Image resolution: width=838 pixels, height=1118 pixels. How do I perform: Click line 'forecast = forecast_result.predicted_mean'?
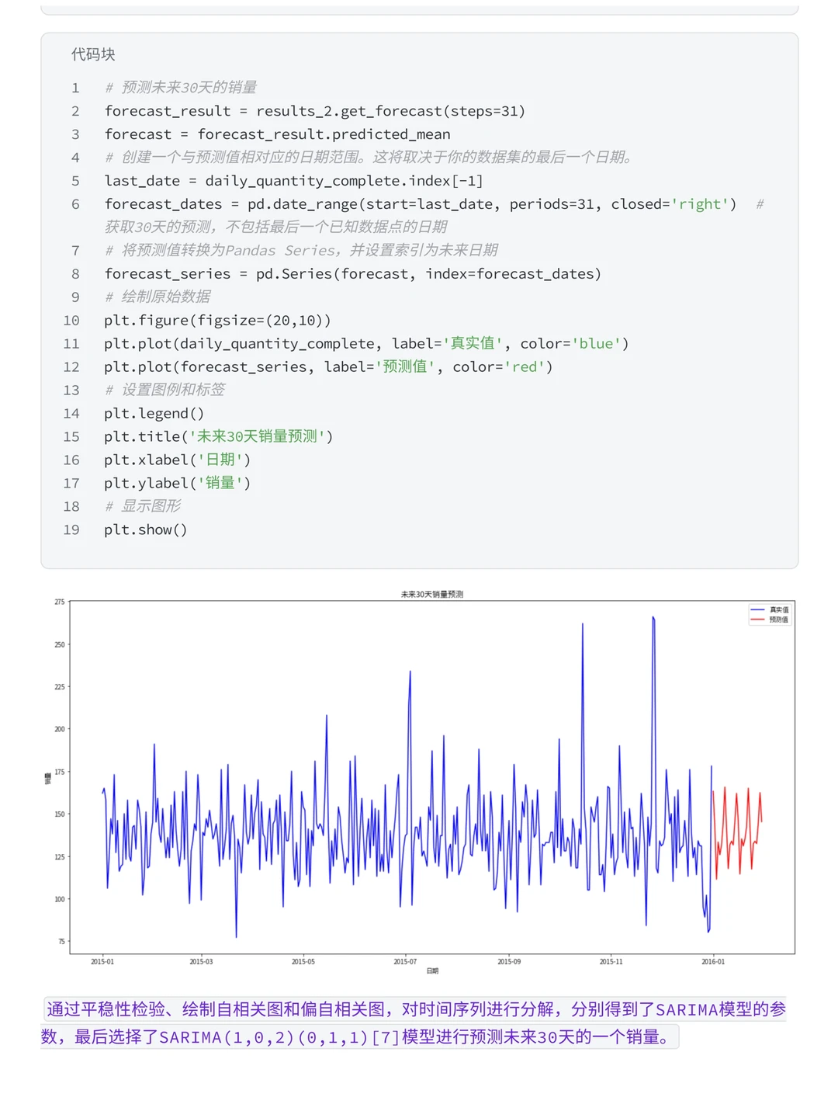[x=278, y=134]
